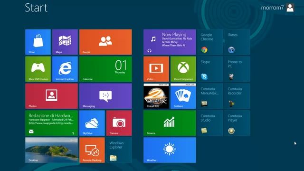Launch Xbox LIVE Games tile

[38, 69]
